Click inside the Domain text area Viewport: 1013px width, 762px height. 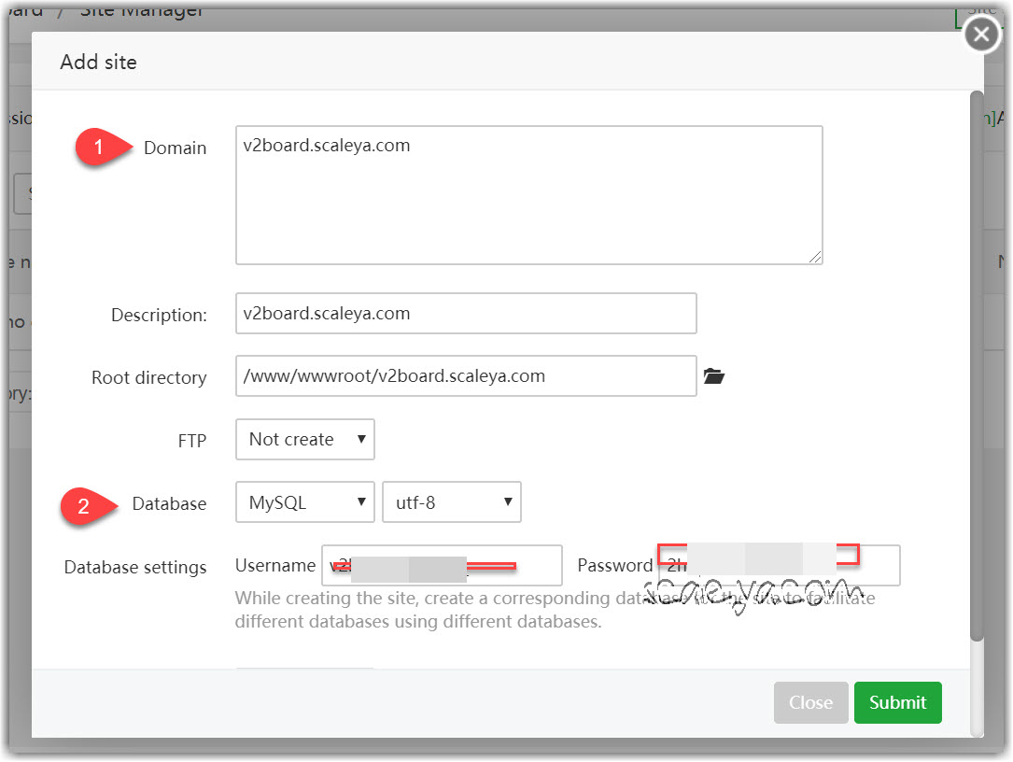pos(528,195)
